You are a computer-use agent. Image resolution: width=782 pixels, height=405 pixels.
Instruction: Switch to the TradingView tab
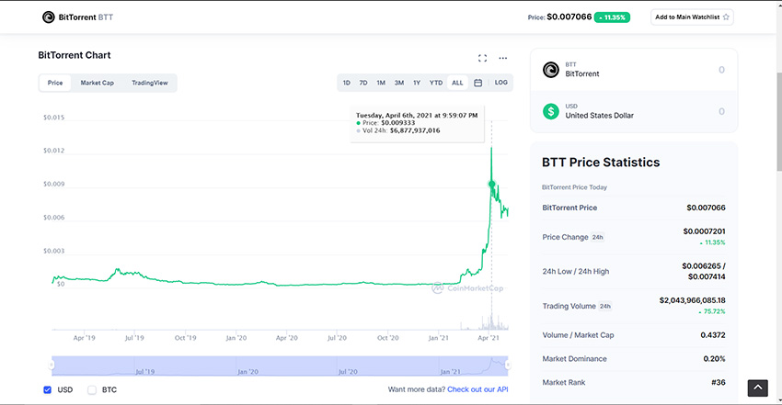pyautogui.click(x=150, y=83)
